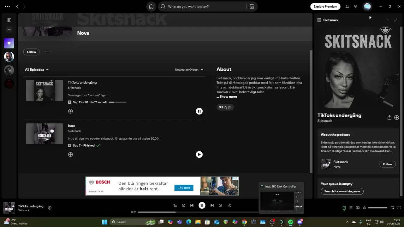
Task: Click Search for something new button
Action: 342,191
